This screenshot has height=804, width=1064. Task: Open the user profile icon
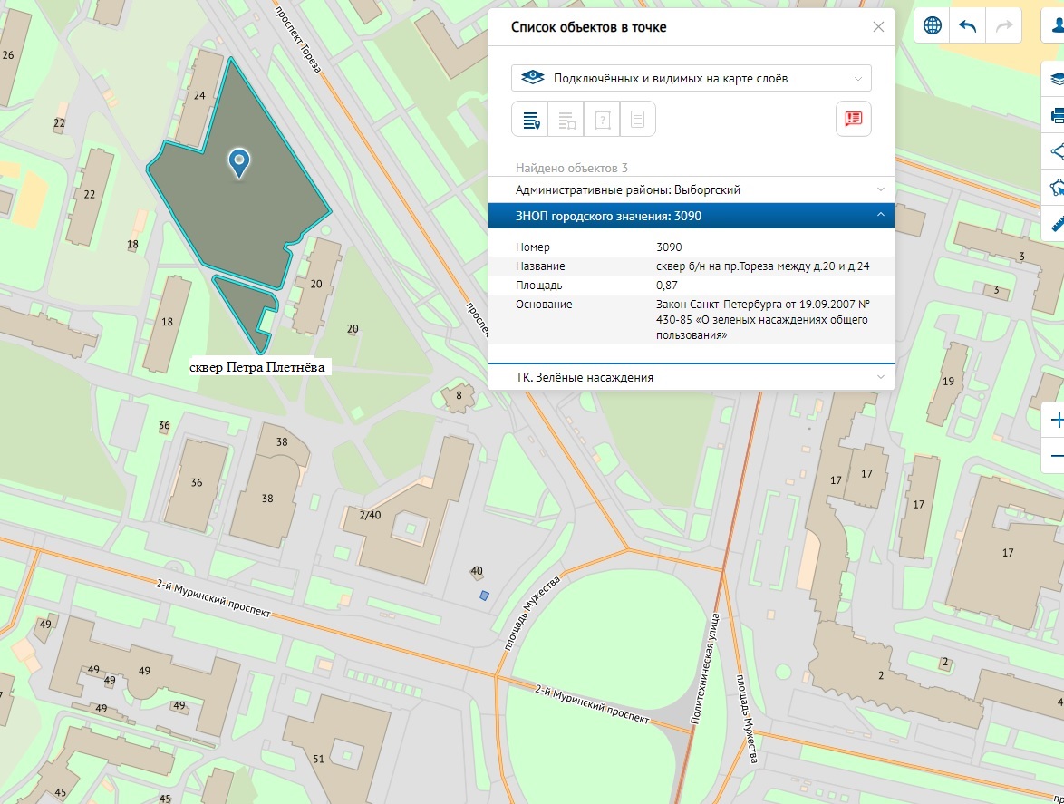click(x=1056, y=26)
